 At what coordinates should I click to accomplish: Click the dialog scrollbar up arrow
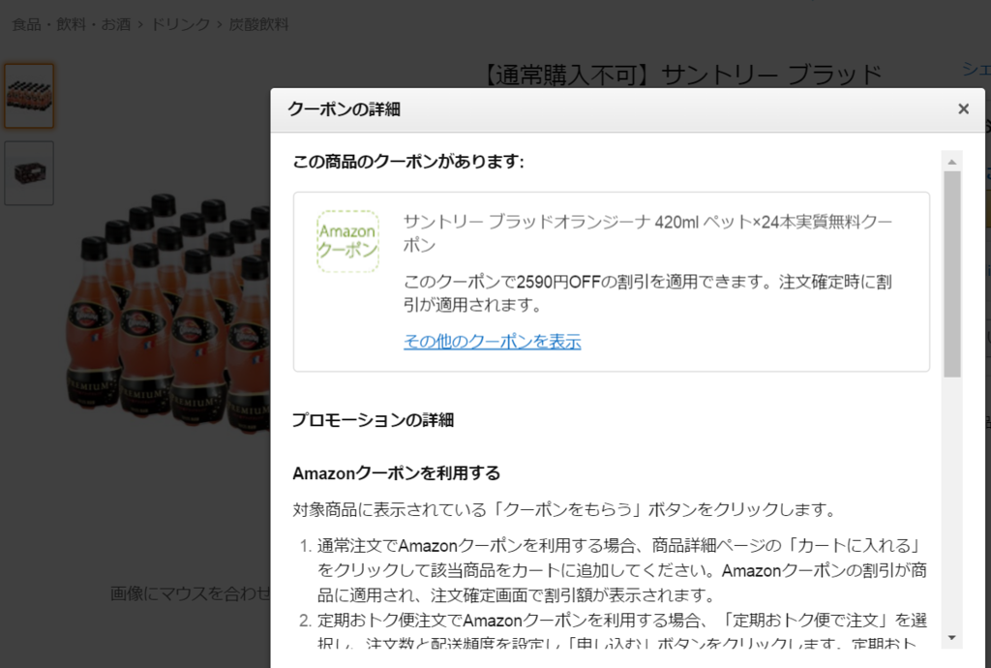[x=952, y=162]
